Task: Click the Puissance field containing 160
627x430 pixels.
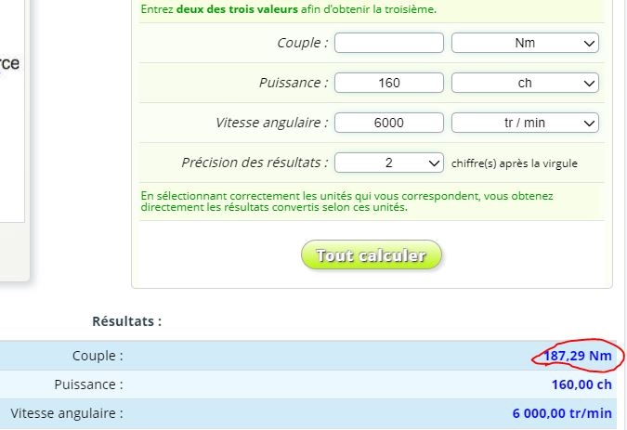Action: pos(389,83)
